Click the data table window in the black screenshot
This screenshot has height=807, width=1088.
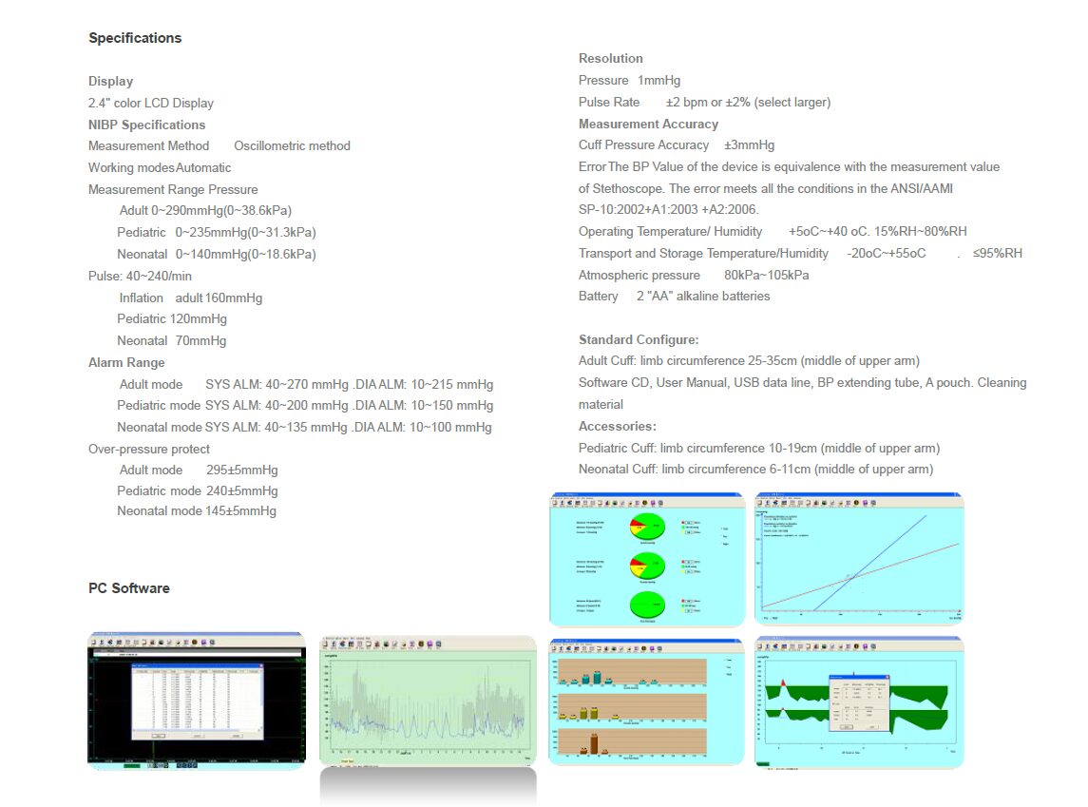click(x=197, y=701)
